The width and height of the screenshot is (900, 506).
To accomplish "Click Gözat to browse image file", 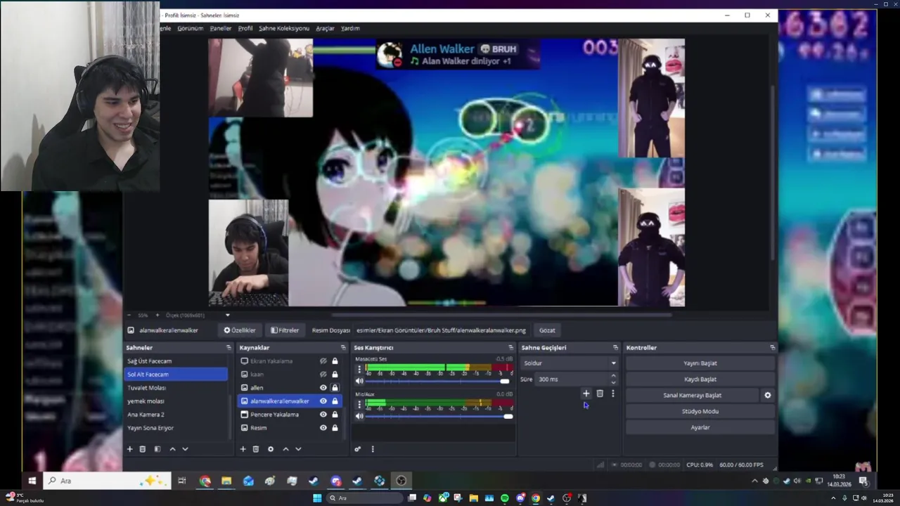I will [547, 330].
